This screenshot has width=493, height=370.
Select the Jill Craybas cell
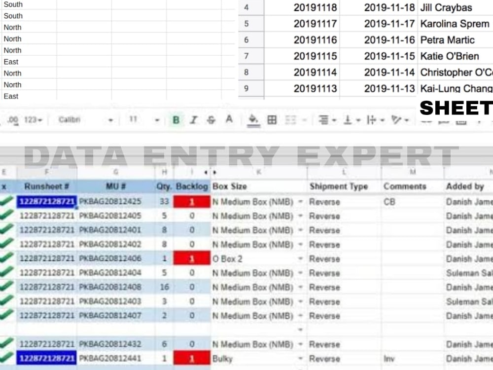point(455,7)
